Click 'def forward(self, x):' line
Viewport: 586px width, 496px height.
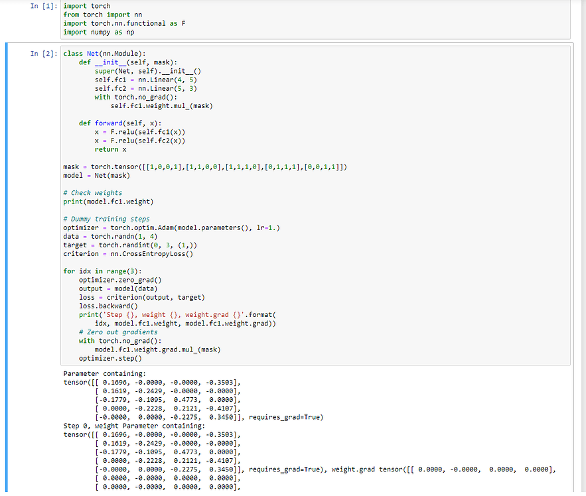(x=120, y=123)
